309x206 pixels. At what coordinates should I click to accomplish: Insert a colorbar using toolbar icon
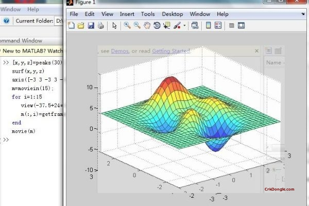pos(208,25)
